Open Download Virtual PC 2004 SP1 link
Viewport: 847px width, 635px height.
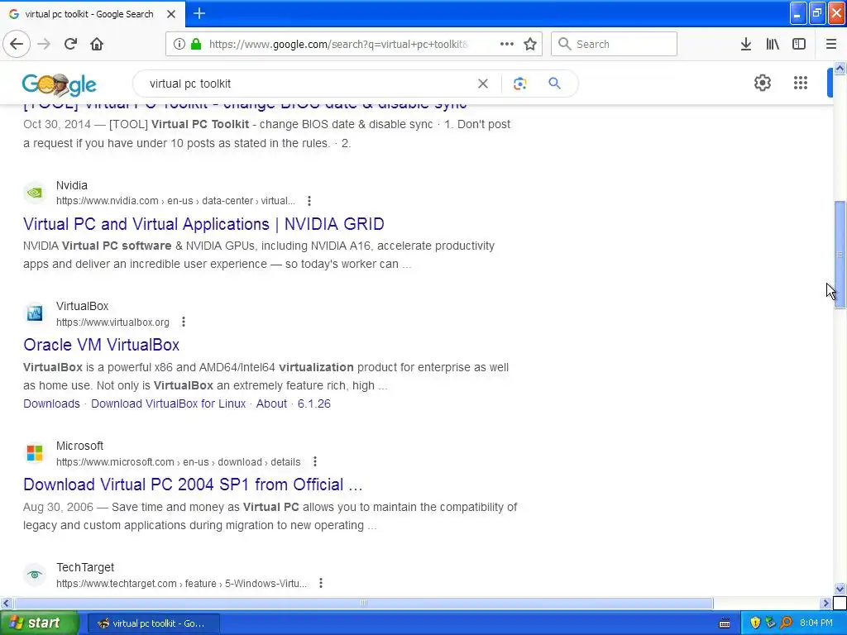[x=193, y=485]
